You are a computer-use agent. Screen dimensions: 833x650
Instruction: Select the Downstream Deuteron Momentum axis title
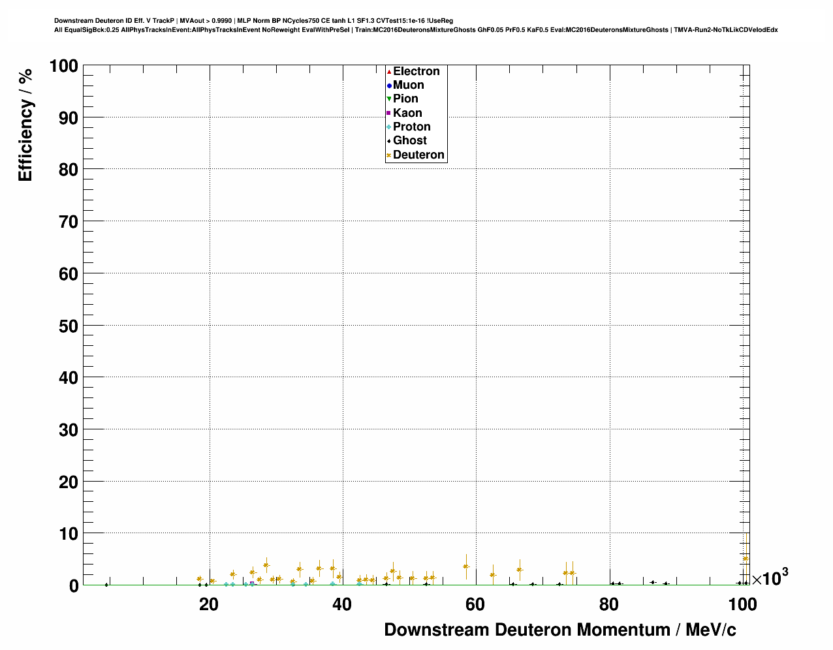[560, 630]
